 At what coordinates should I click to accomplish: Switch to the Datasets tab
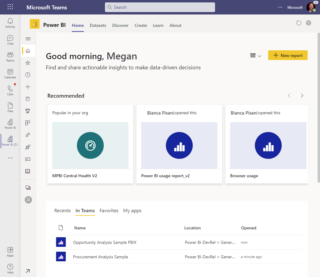(98, 25)
